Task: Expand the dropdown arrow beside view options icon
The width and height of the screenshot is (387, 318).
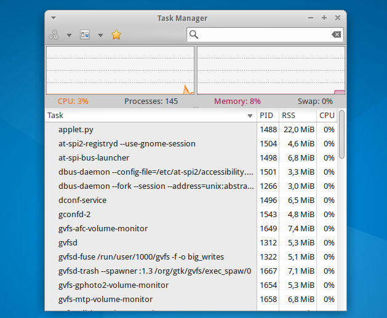Action: pos(100,35)
